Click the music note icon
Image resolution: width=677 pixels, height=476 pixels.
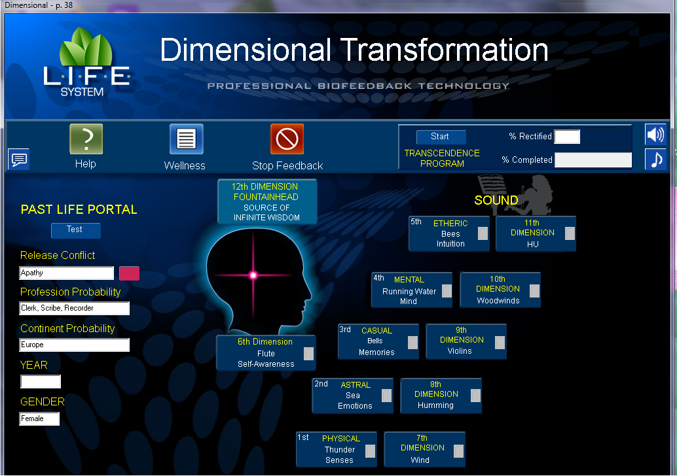(x=655, y=159)
